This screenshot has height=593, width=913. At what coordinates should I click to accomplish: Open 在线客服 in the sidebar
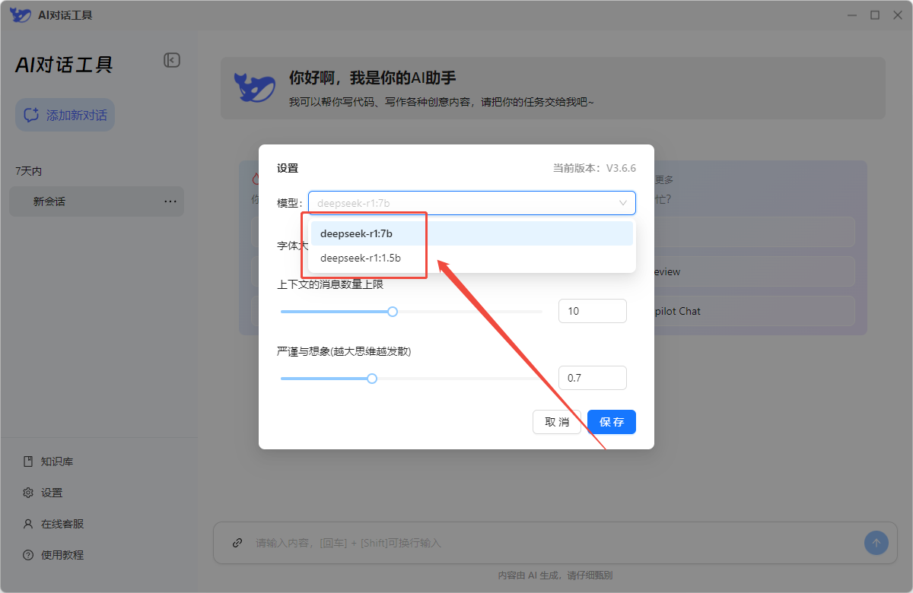53,524
